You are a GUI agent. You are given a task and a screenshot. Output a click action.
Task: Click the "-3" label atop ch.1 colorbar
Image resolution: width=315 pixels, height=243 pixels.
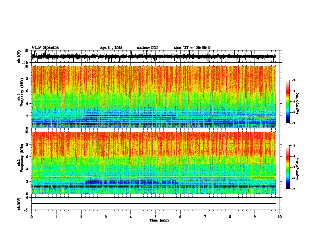click(x=294, y=80)
